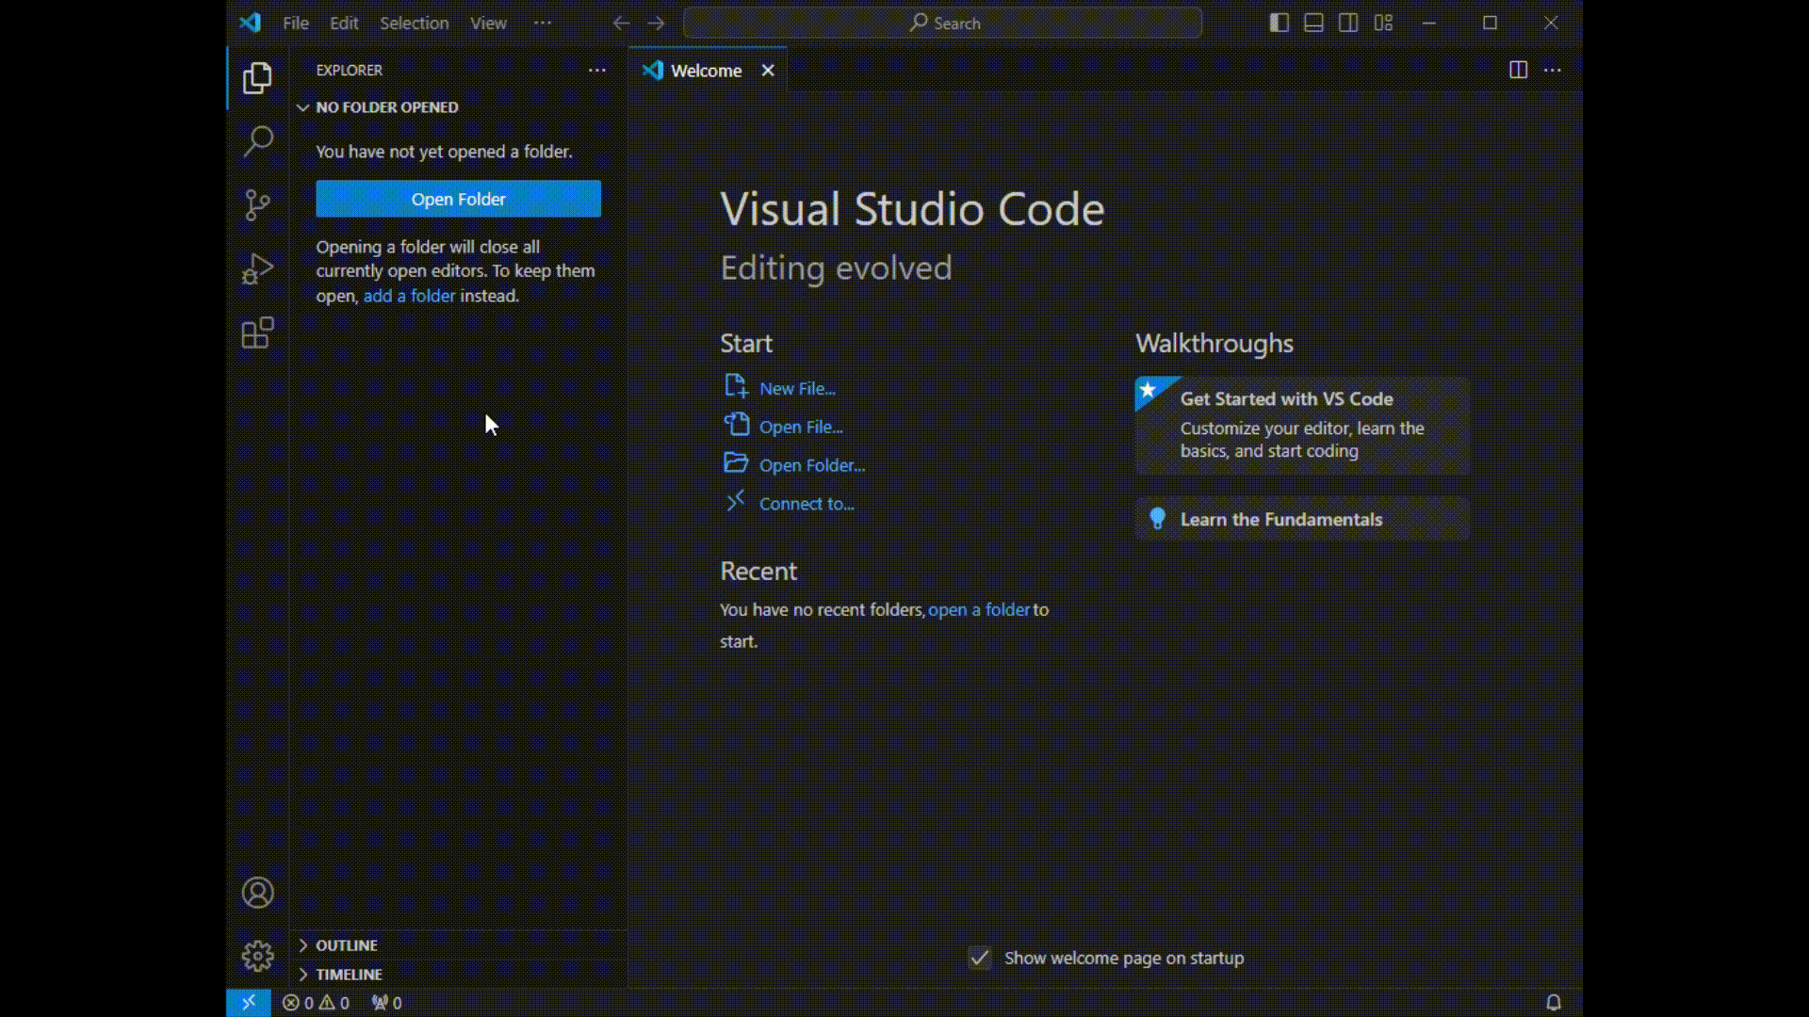The image size is (1809, 1017).
Task: Click the Explorer panel title
Action: [x=350, y=71]
